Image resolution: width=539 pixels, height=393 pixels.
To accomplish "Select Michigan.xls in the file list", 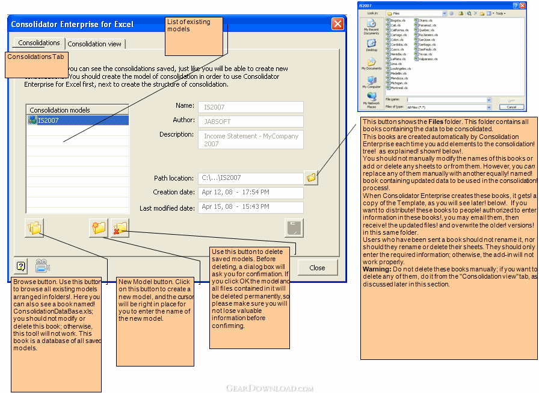I will (x=396, y=83).
